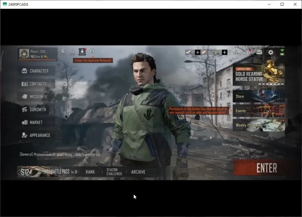
Task: Click 'Follow the Operator Network!' tooltip
Action: pos(93,61)
